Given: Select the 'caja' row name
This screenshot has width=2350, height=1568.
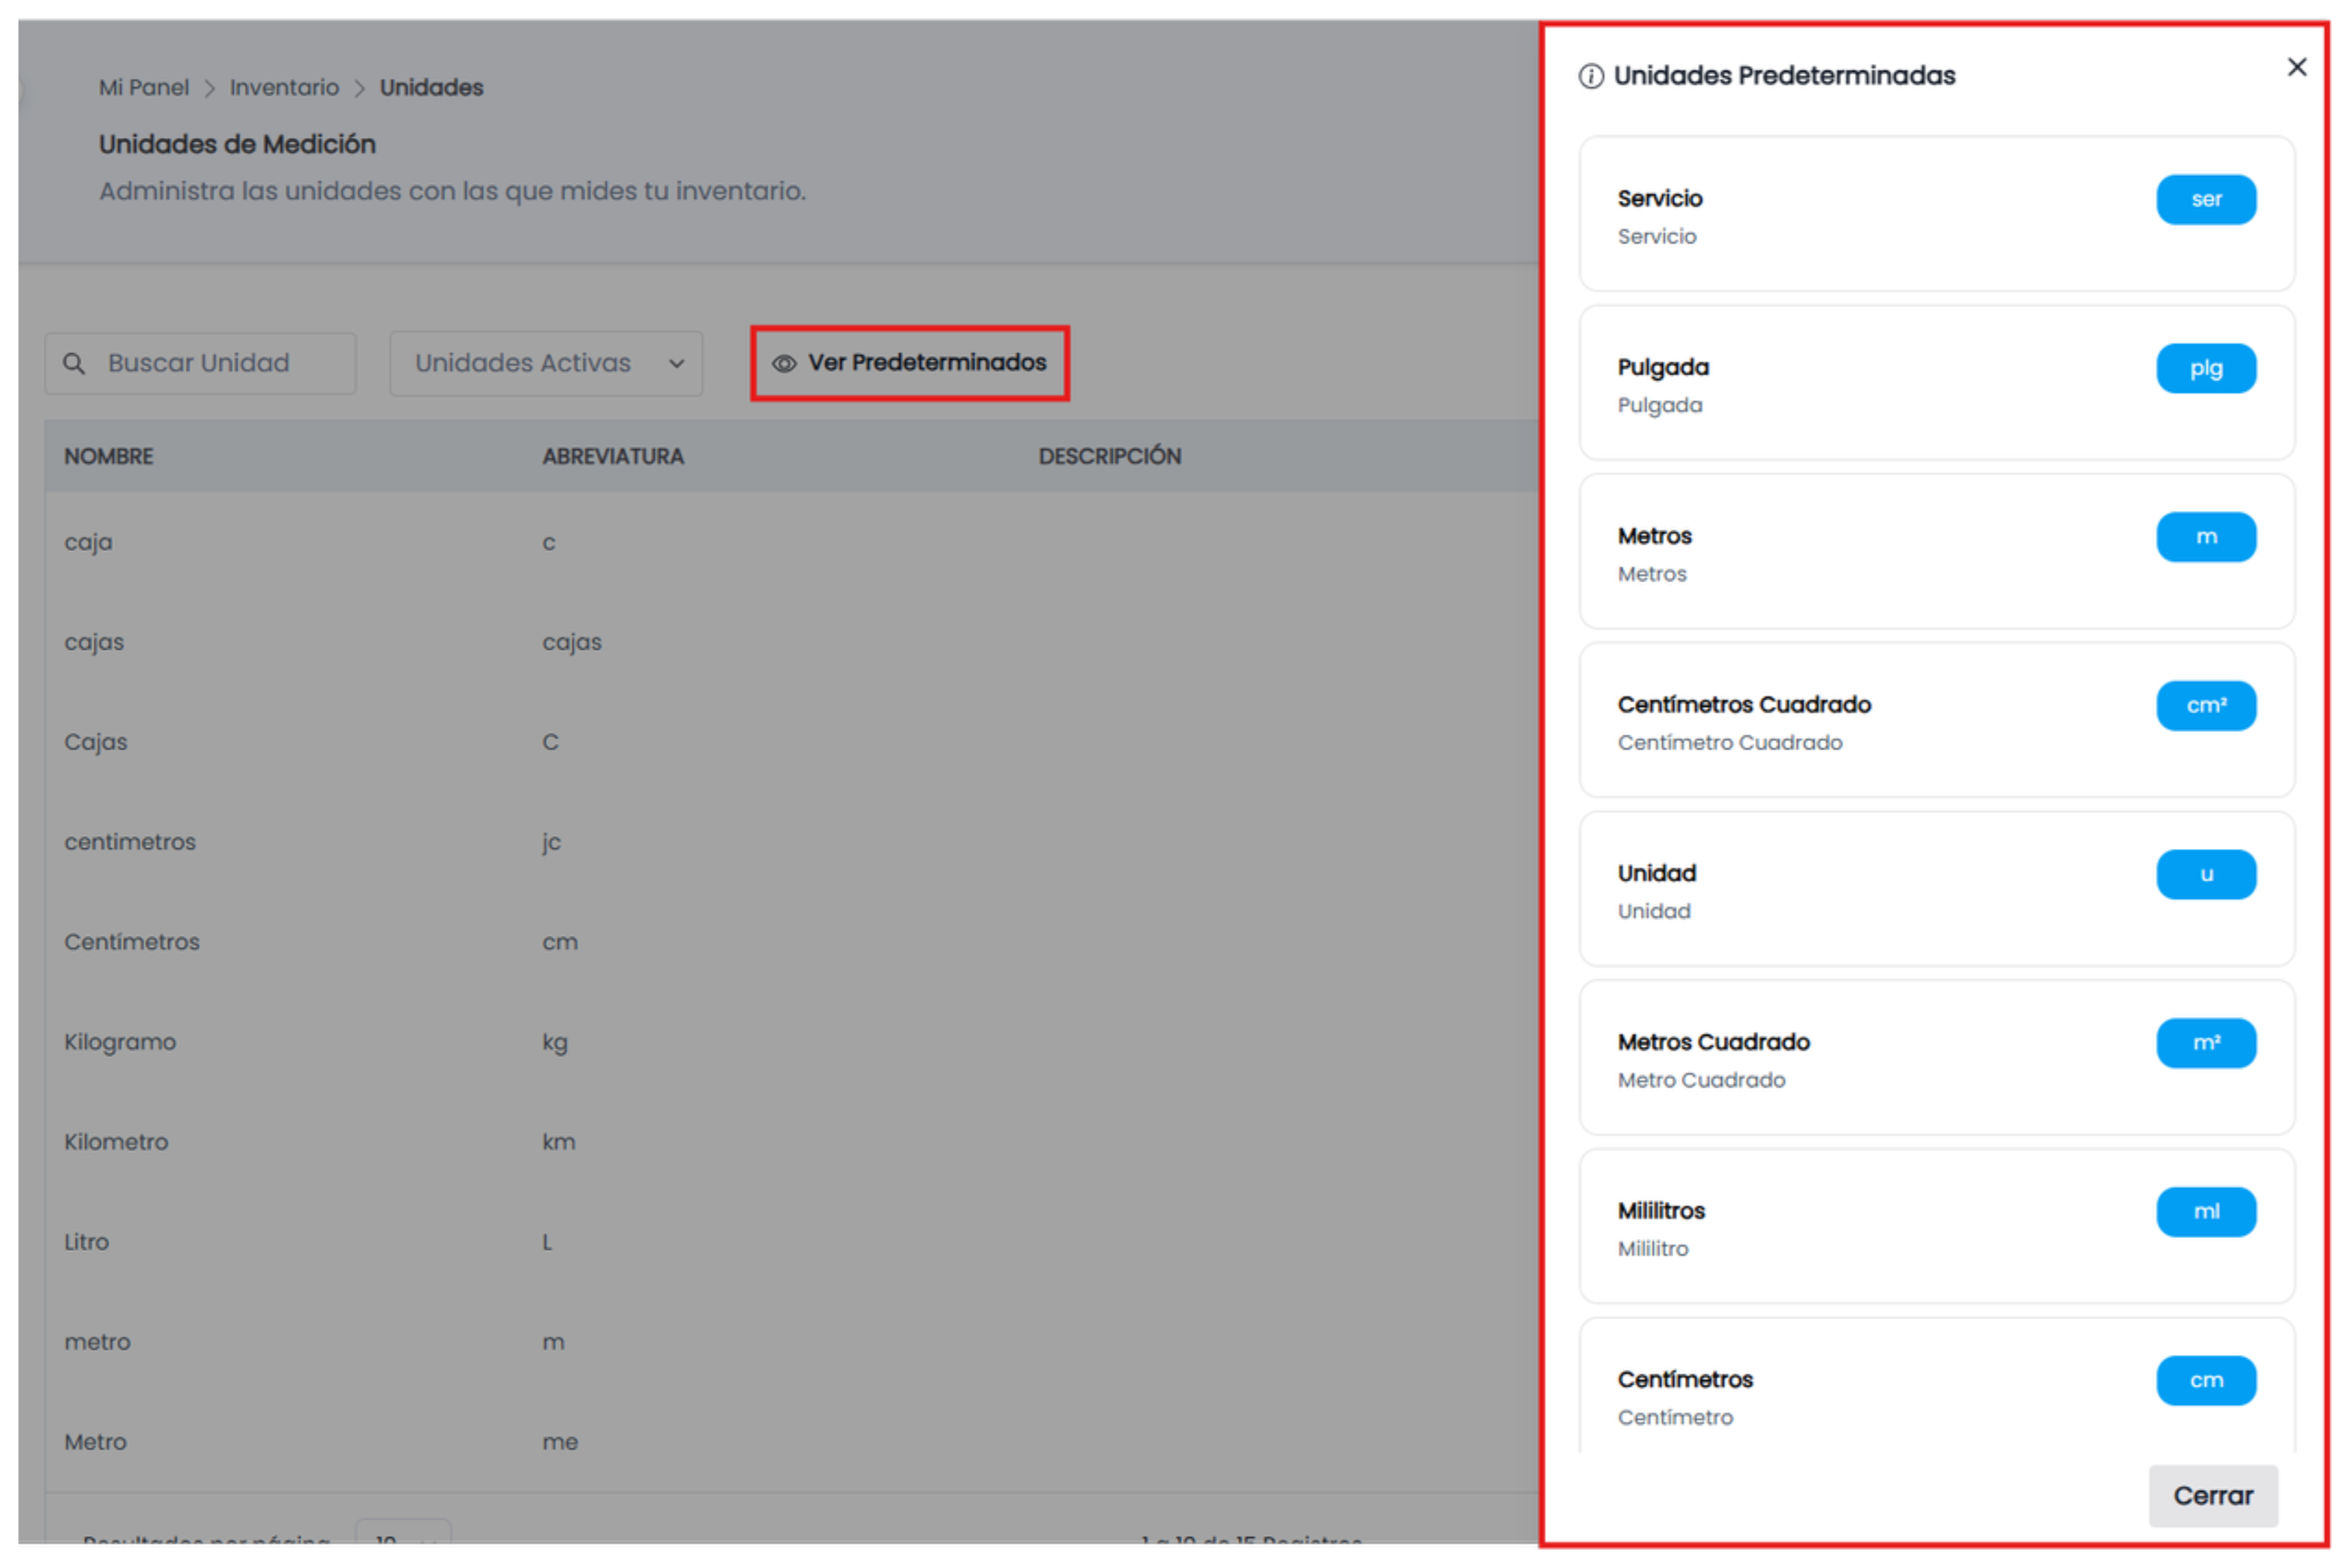Looking at the screenshot, I should point(89,543).
